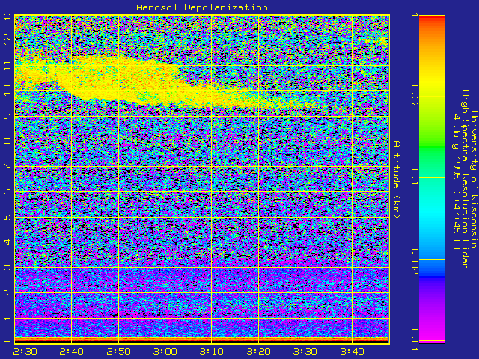Click the altitude label 5

coord(7,217)
